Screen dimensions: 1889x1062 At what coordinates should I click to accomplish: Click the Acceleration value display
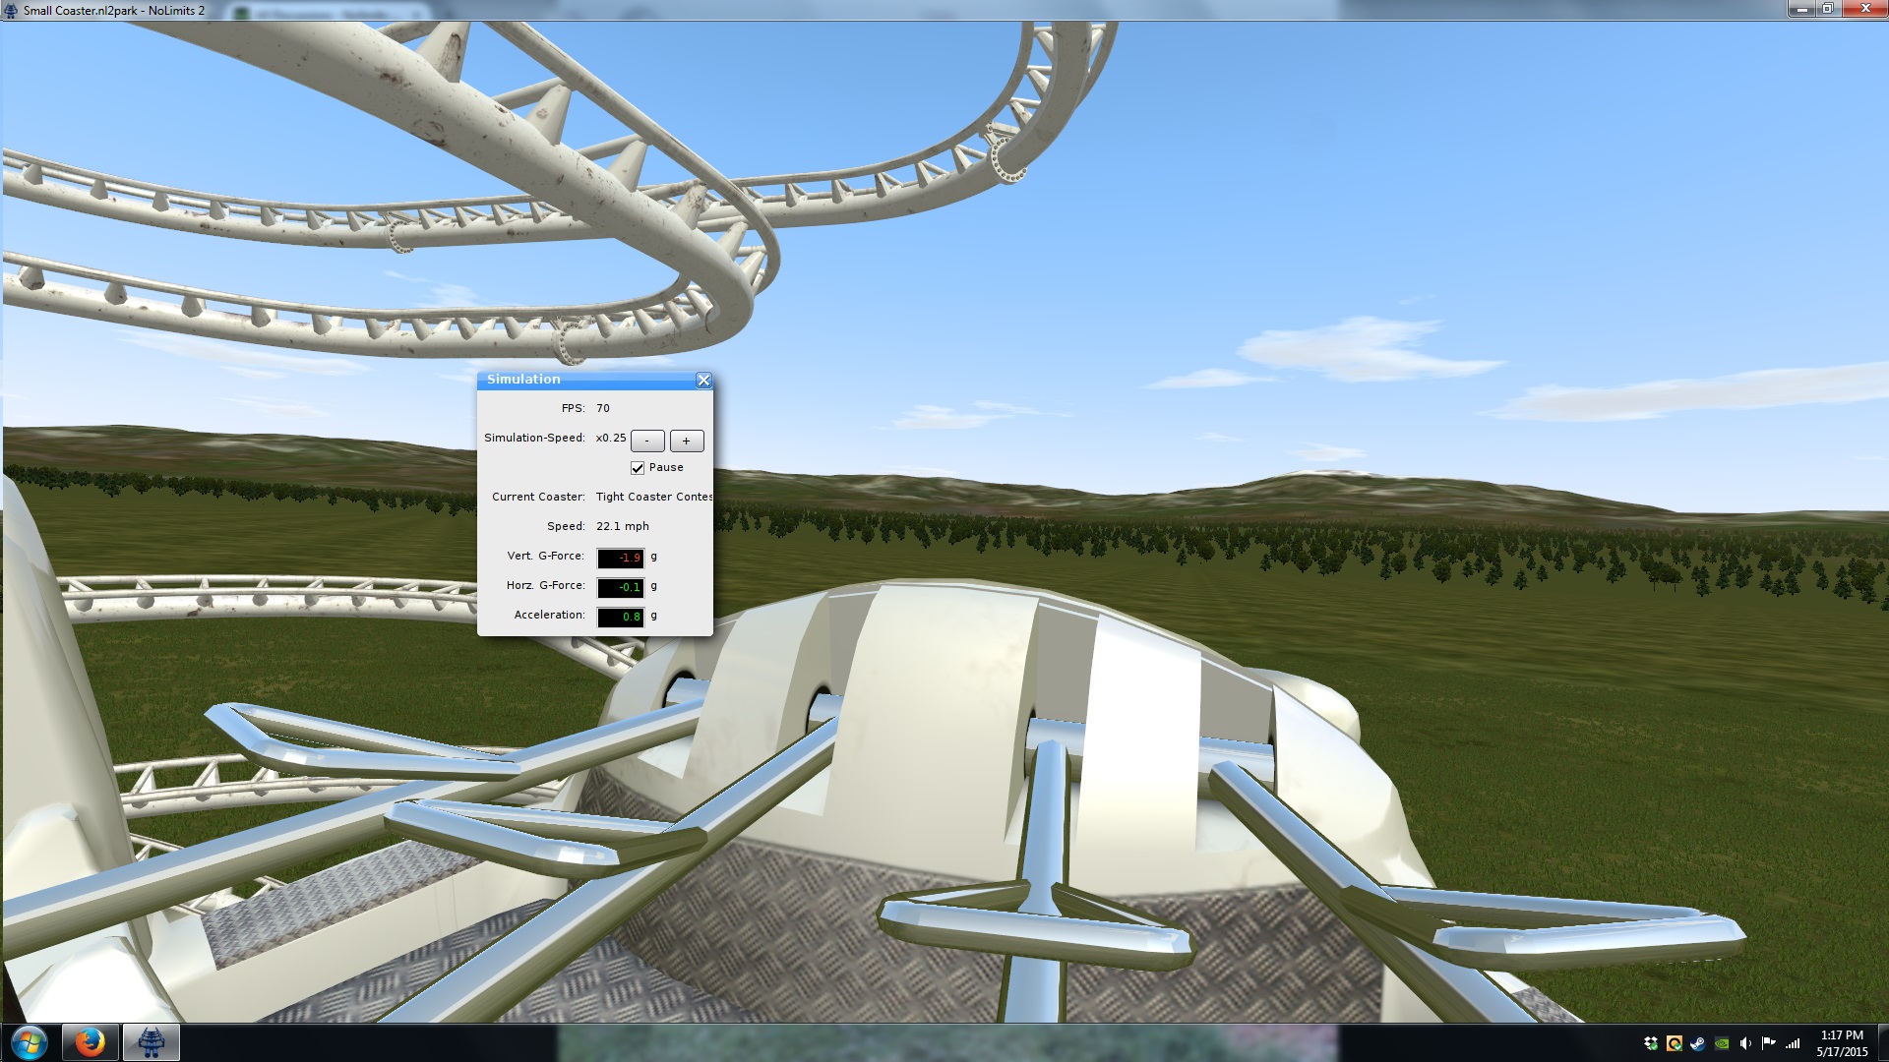pos(621,617)
